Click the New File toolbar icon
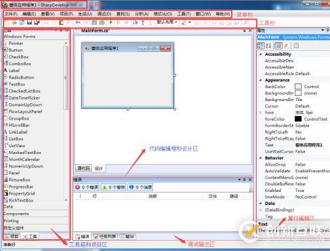This screenshot has height=251, width=330. (7, 22)
